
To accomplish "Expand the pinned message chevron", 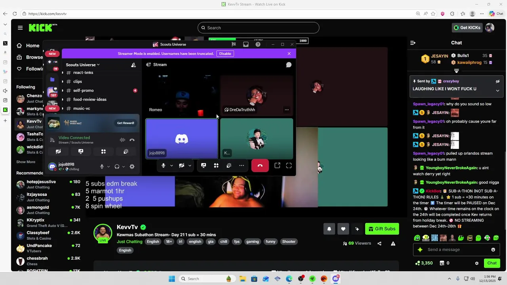I will 497,90.
